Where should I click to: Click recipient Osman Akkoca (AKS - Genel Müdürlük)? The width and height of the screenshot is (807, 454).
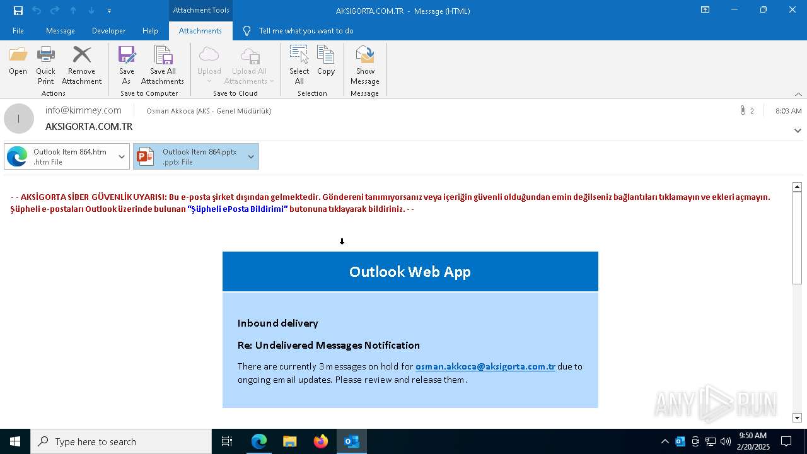click(x=209, y=111)
